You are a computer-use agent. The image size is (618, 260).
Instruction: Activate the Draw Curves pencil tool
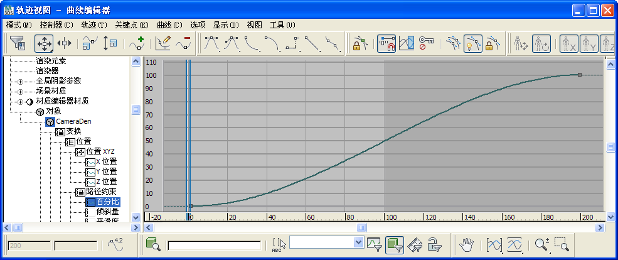(x=164, y=43)
